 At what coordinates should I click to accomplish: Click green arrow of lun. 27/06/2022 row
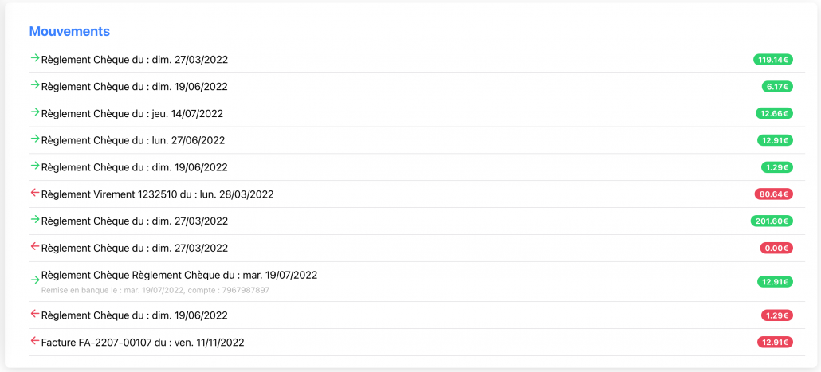(x=34, y=139)
